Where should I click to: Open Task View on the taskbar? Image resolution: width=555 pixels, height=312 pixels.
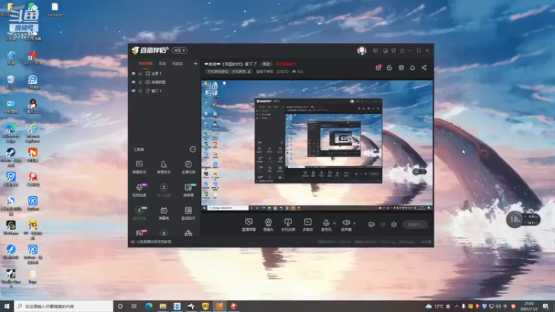click(134, 306)
